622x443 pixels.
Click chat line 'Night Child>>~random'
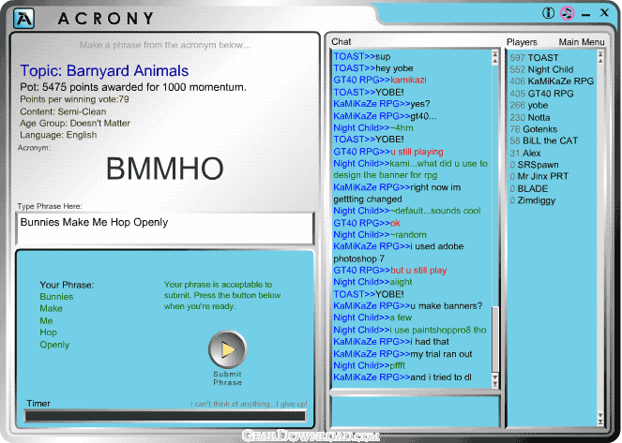[380, 235]
